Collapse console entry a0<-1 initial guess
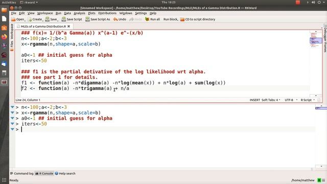Screen dimensions: 327x184 tap(12, 118)
